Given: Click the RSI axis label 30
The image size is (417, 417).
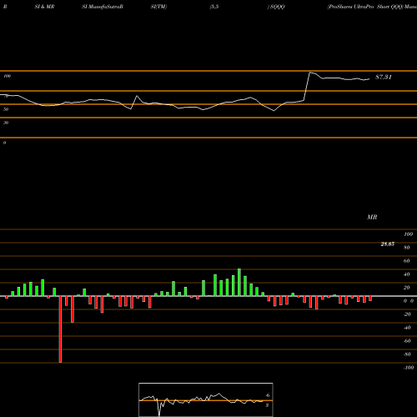Looking at the screenshot, I should (x=6, y=123).
